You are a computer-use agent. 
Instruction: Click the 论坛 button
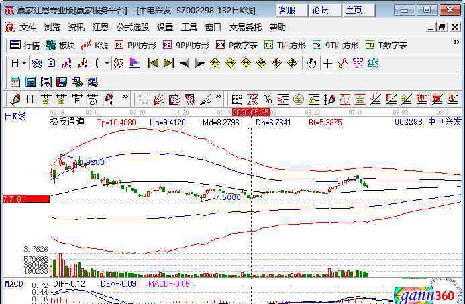pos(325,10)
